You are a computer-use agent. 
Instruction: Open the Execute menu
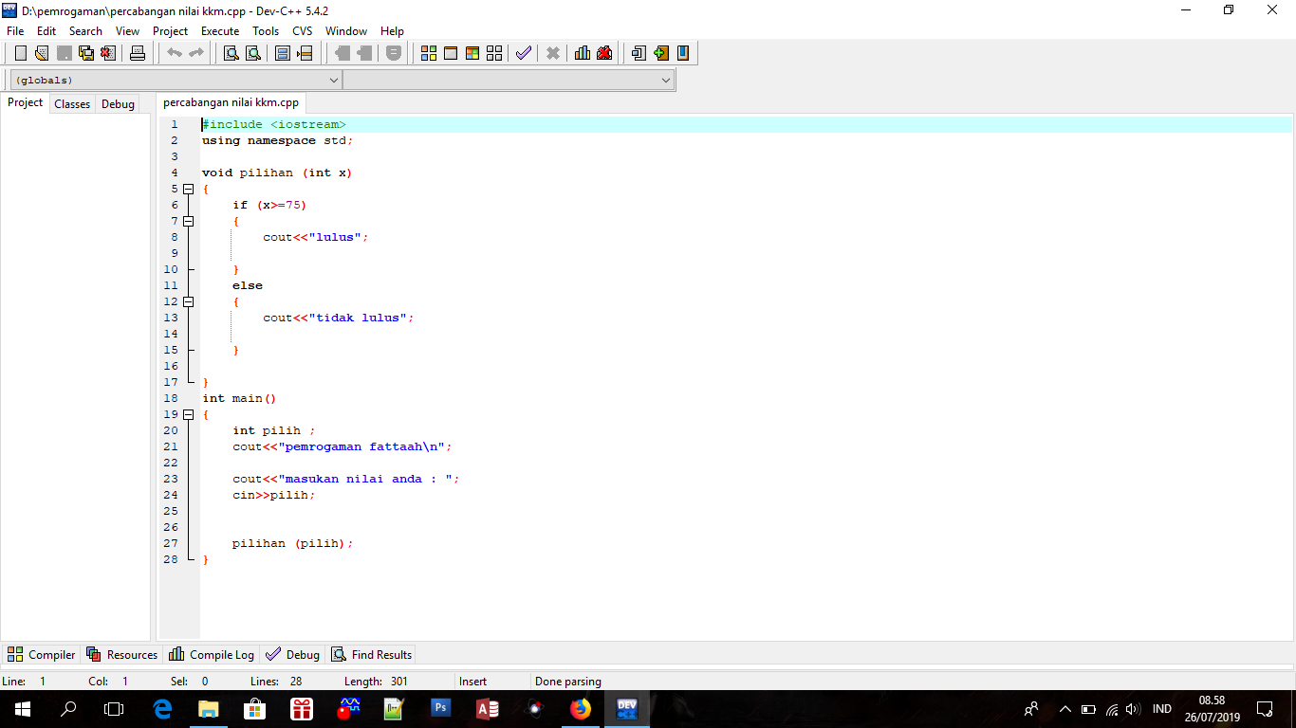[x=220, y=31]
